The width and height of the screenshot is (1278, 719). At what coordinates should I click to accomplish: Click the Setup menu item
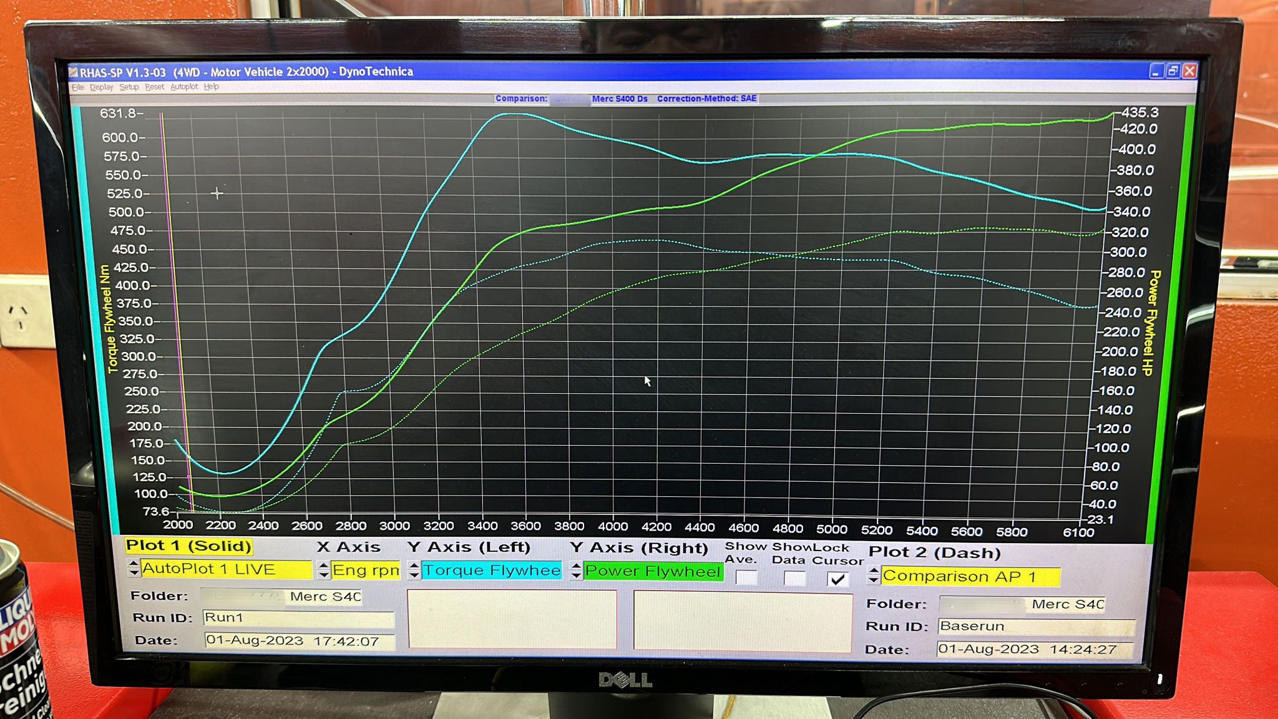pyautogui.click(x=129, y=87)
